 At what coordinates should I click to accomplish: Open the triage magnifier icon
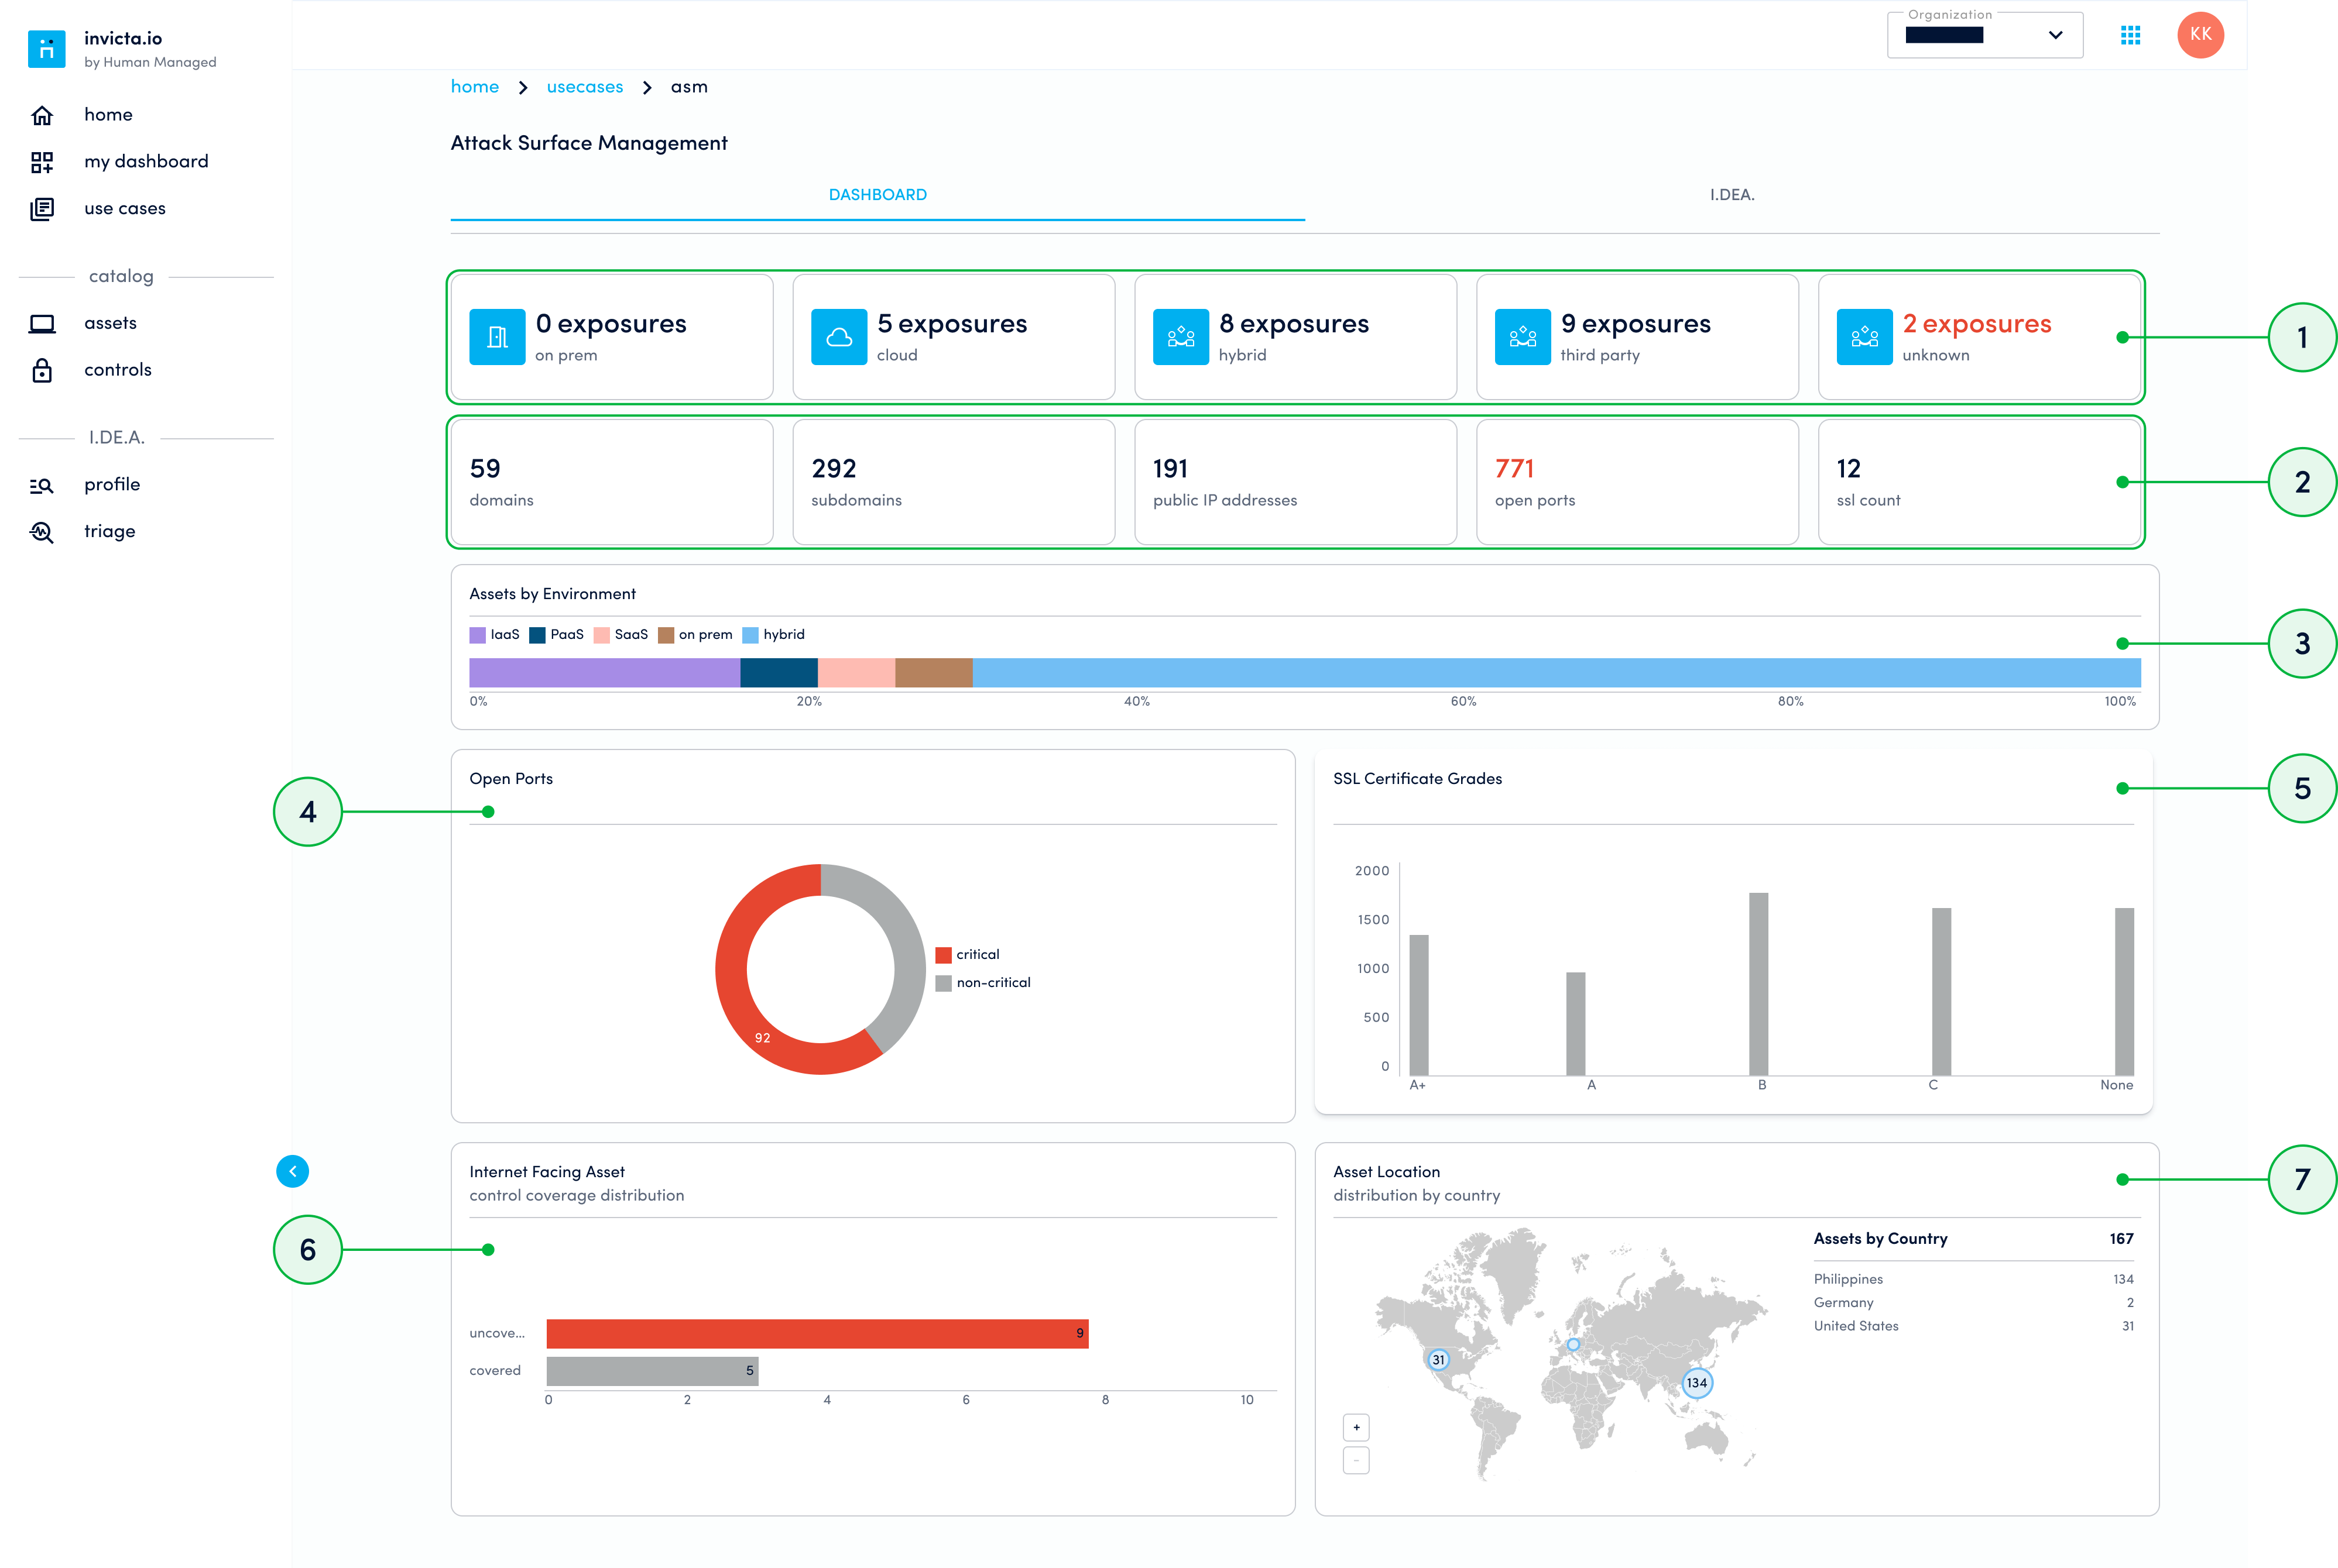[42, 532]
